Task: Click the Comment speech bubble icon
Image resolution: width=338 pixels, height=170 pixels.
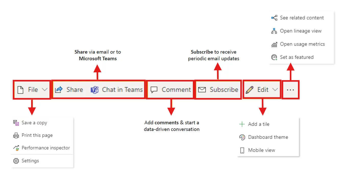Action: pos(154,90)
